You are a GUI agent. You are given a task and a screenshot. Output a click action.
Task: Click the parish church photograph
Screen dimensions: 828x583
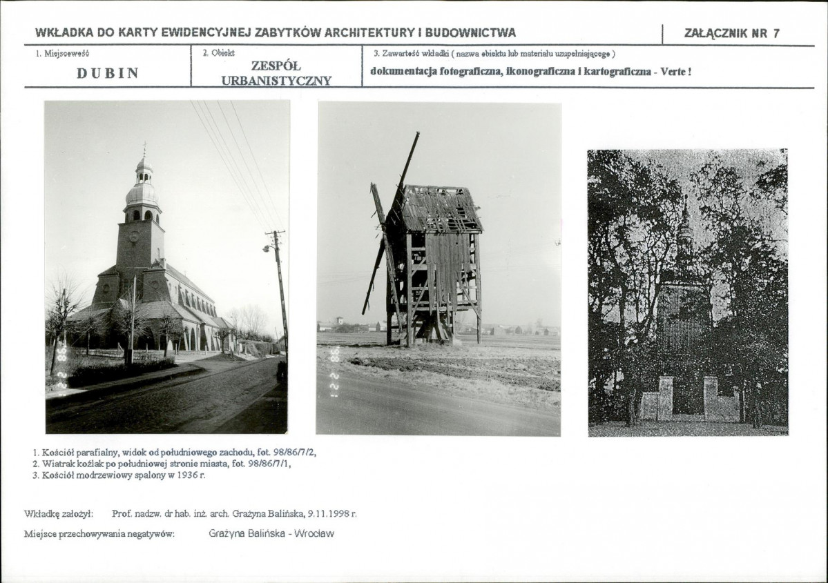pyautogui.click(x=166, y=267)
